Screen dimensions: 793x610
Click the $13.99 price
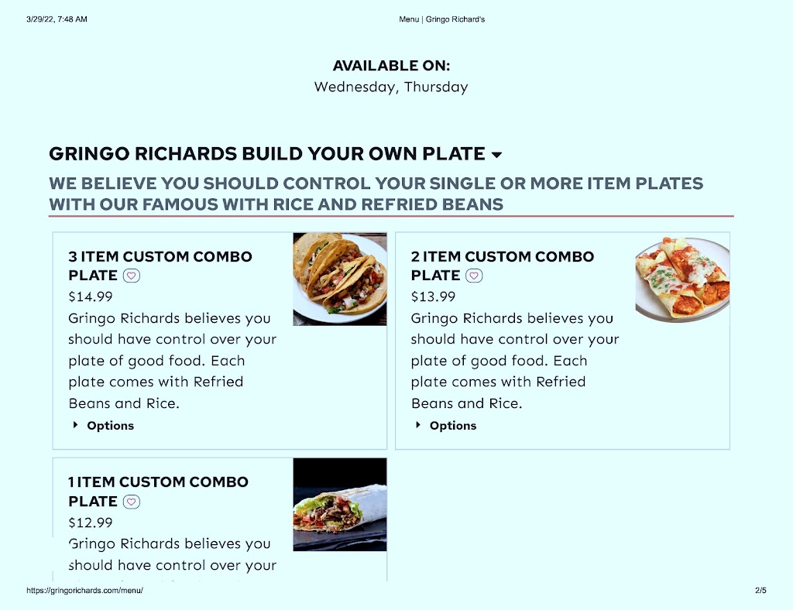tap(433, 296)
